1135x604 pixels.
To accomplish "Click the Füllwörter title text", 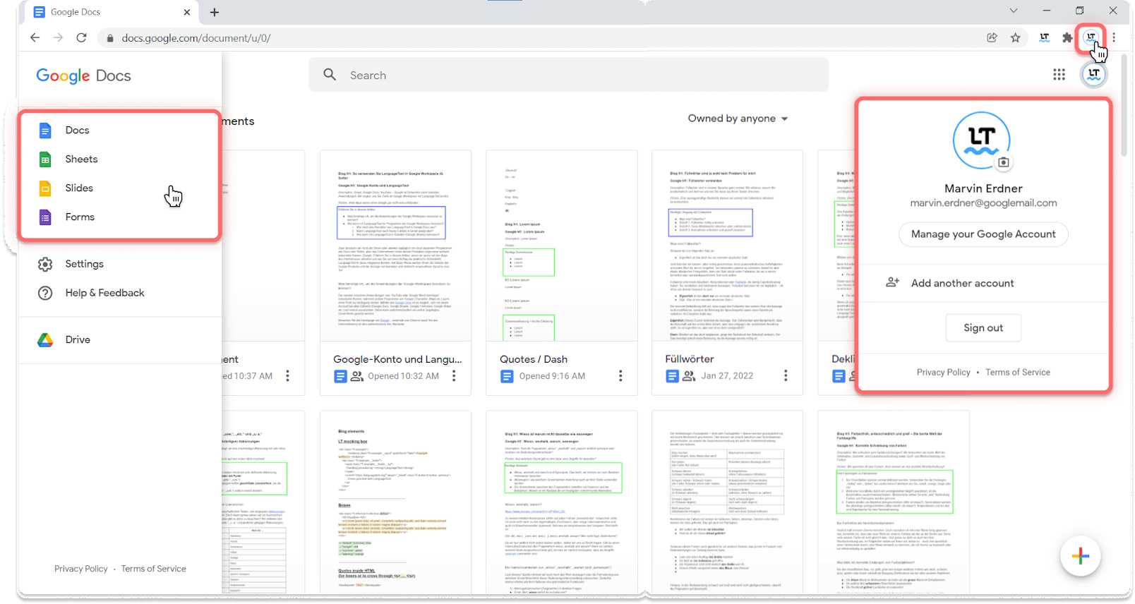I will click(x=690, y=359).
